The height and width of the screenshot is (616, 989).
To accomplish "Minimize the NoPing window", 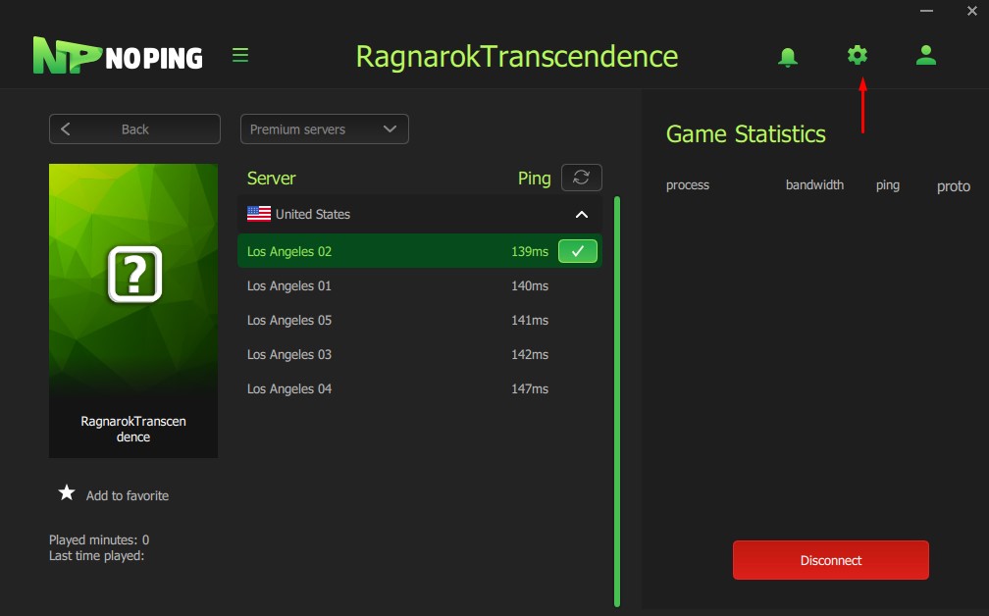I will coord(926,11).
